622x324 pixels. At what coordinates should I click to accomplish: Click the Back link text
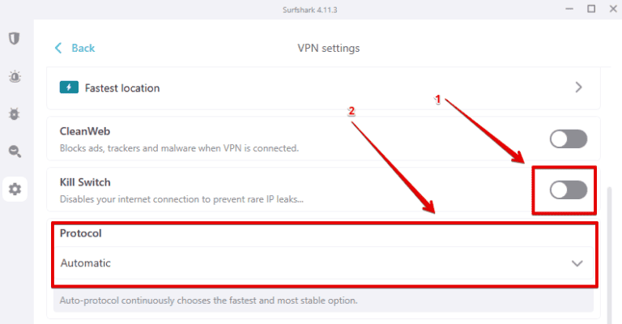pos(83,48)
